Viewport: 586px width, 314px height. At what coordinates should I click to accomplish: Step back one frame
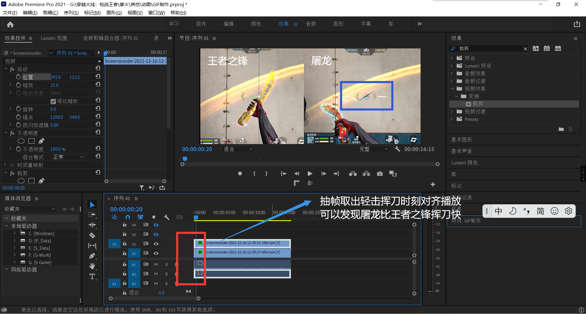coord(297,174)
